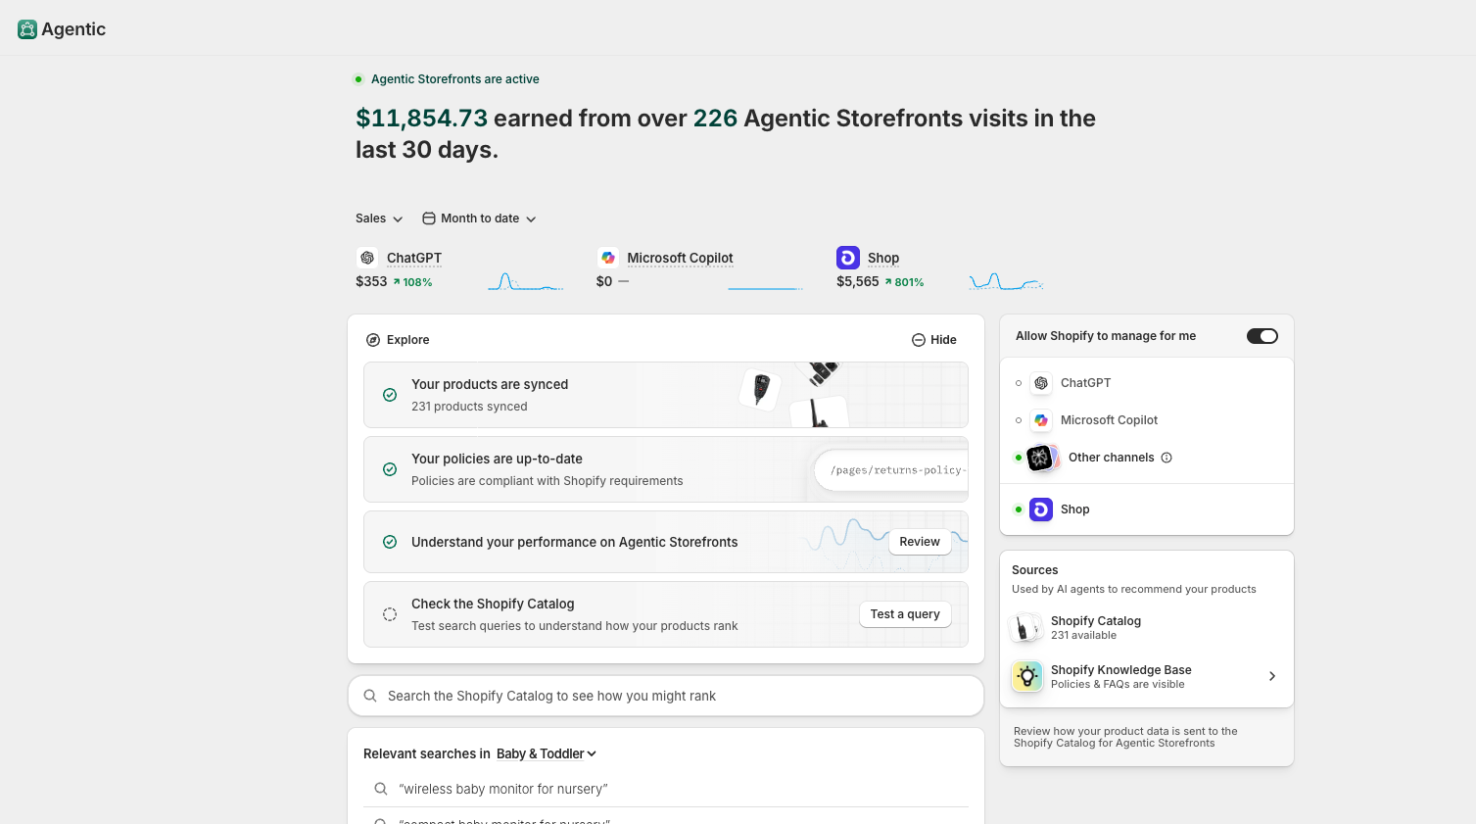Image resolution: width=1476 pixels, height=824 pixels.
Task: Click the $5,565 Shop sales value
Action: (x=858, y=281)
